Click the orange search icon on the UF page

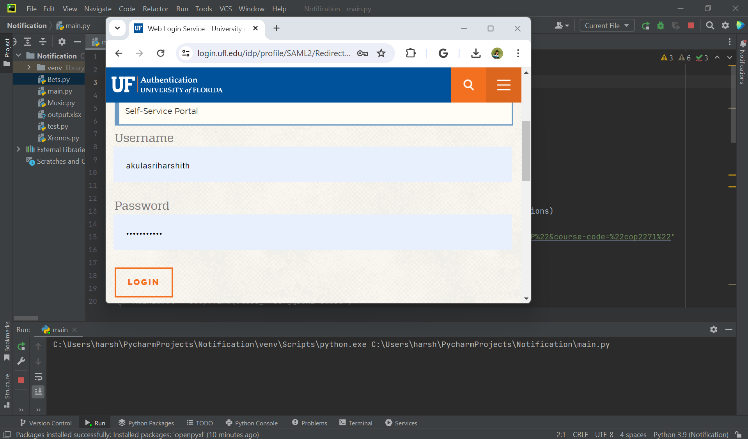click(x=469, y=85)
